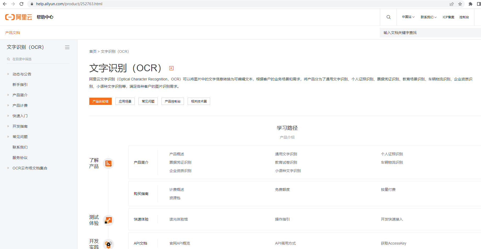481x249 pixels.
Task: Open the 中国站 region dropdown
Action: click(x=408, y=17)
